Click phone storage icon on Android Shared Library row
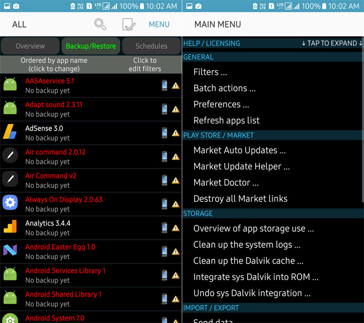 pos(164,299)
